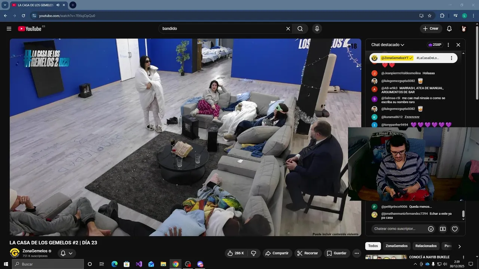Viewport: 479px width, 269px height.
Task: Save video with Guardar button
Action: point(337,253)
